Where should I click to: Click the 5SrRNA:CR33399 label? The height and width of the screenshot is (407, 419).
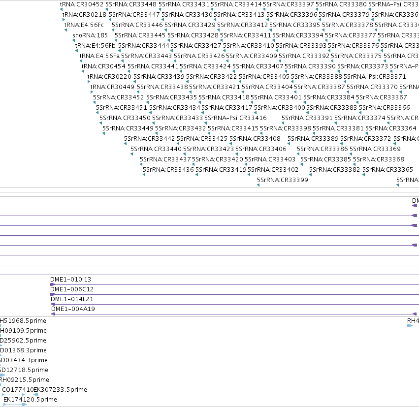click(283, 180)
